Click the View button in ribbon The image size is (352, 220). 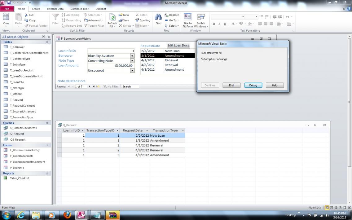(x=6, y=20)
